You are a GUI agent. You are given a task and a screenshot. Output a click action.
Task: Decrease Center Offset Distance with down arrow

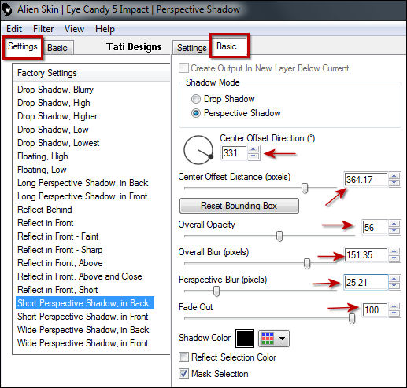click(394, 183)
